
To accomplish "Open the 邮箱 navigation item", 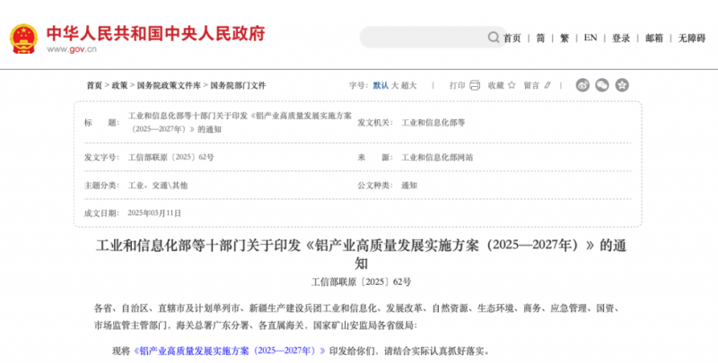I will coord(653,39).
